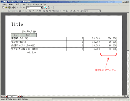Open the 表示(V) menu
Screen dimensions: 130x101
(18, 4)
